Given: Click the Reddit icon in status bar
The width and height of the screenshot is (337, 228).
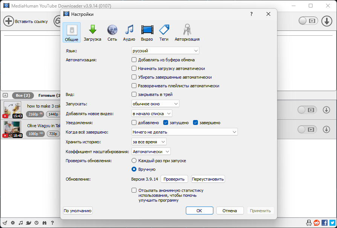Looking at the screenshot, I should point(317,223).
